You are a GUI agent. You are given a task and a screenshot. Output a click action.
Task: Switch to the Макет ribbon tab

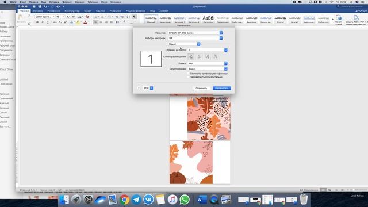coord(88,11)
